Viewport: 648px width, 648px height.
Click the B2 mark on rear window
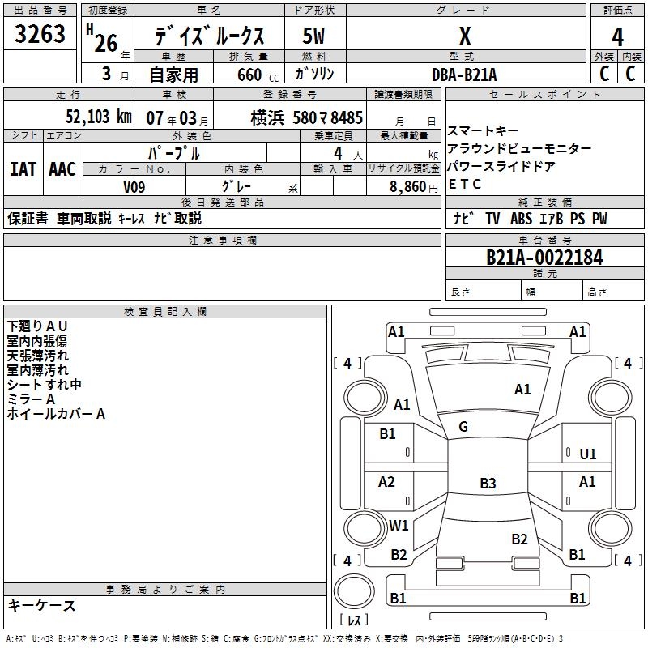pos(519,539)
